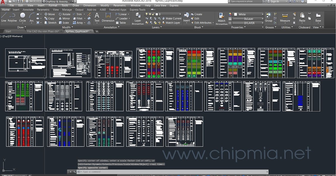Use the Measure utility
336x176 pixels.
pos(285,17)
